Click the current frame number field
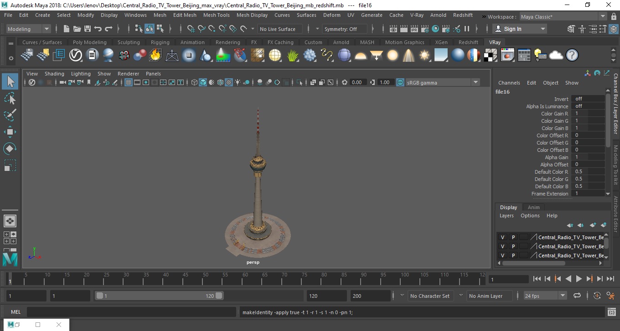Screen dimensions: 620x331 pyautogui.click(x=508, y=279)
